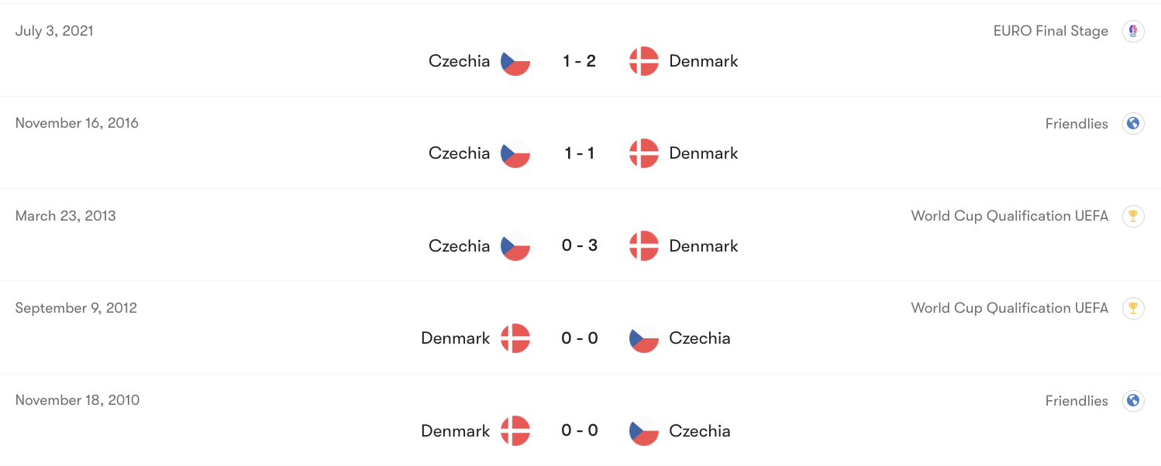The image size is (1161, 466).
Task: Click the EURO Final Stage competition icon
Action: pyautogui.click(x=1133, y=32)
